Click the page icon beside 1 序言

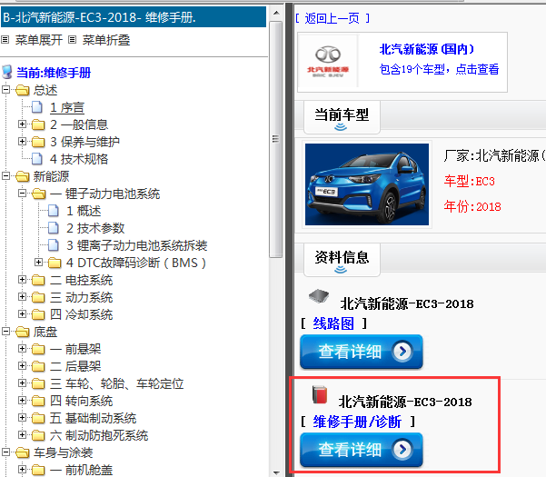[x=37, y=107]
